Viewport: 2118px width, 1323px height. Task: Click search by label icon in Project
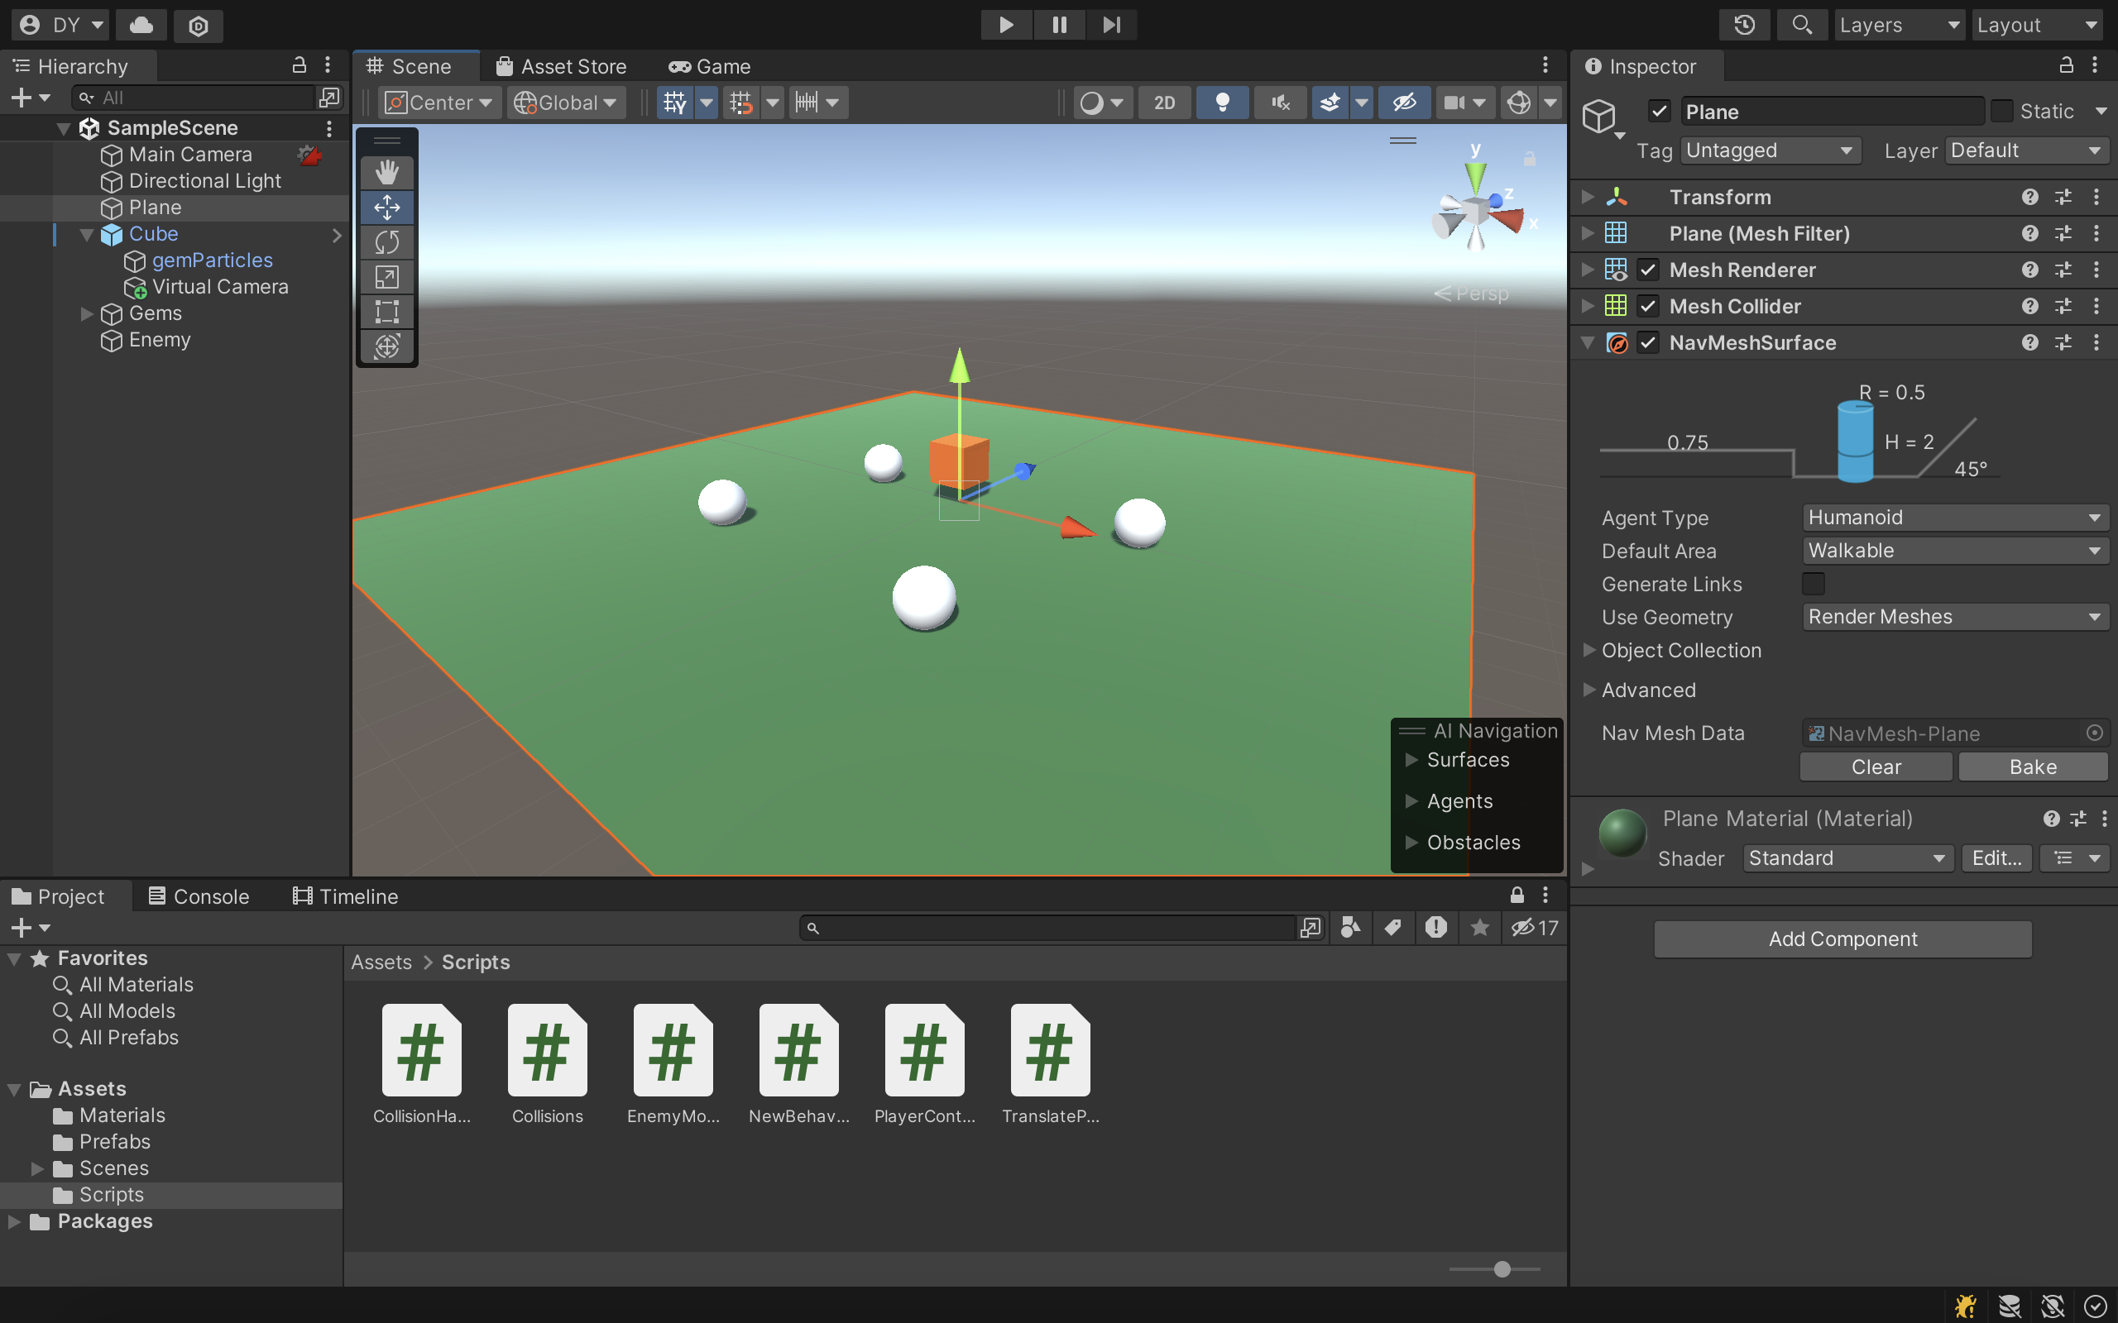tap(1392, 928)
